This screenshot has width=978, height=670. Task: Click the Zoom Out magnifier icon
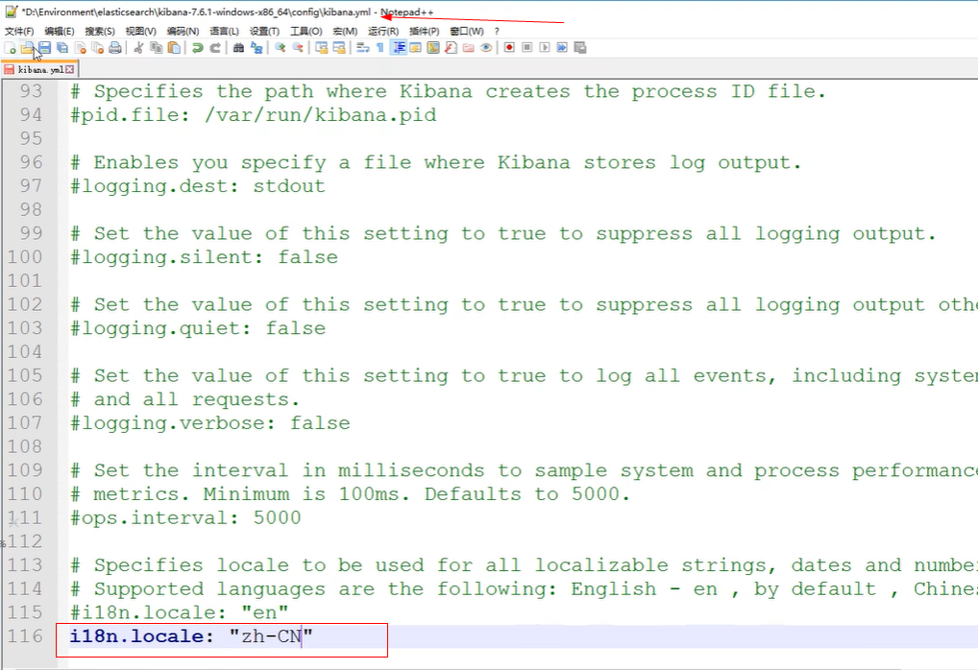pyautogui.click(x=298, y=48)
